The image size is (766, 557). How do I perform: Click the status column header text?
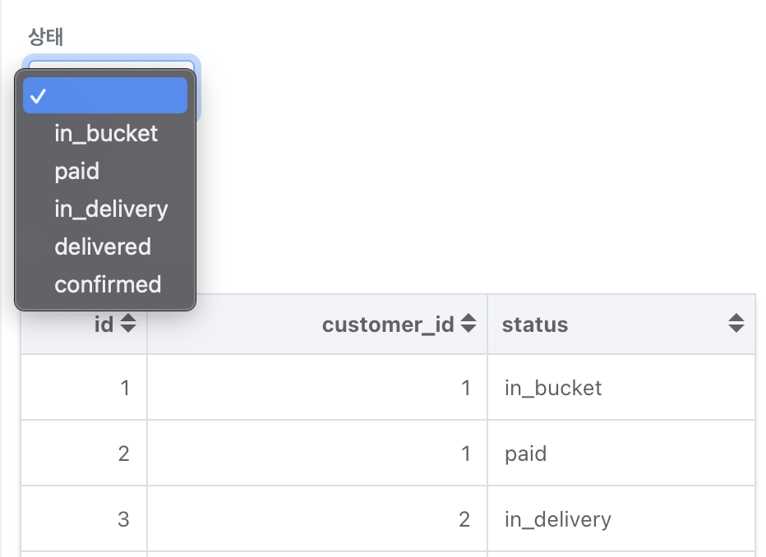(x=535, y=325)
